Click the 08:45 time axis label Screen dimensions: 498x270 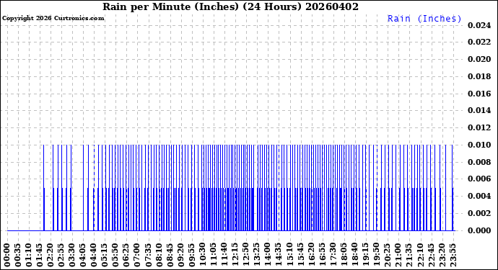(x=170, y=255)
